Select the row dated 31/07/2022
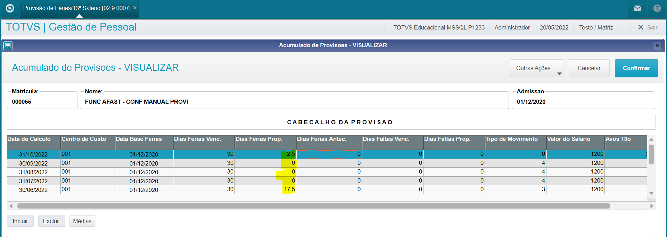The height and width of the screenshot is (237, 667). (327, 181)
